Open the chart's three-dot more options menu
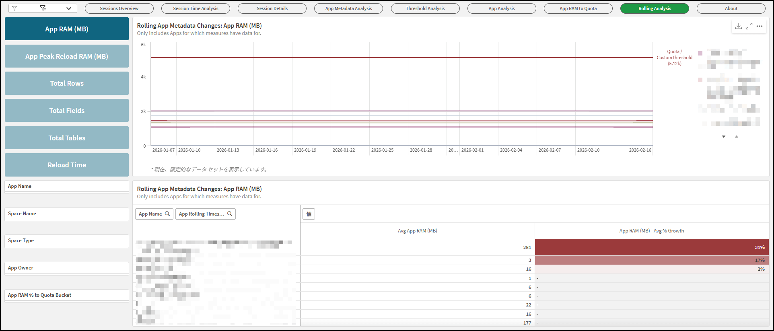Viewport: 774px width, 331px height. tap(760, 26)
